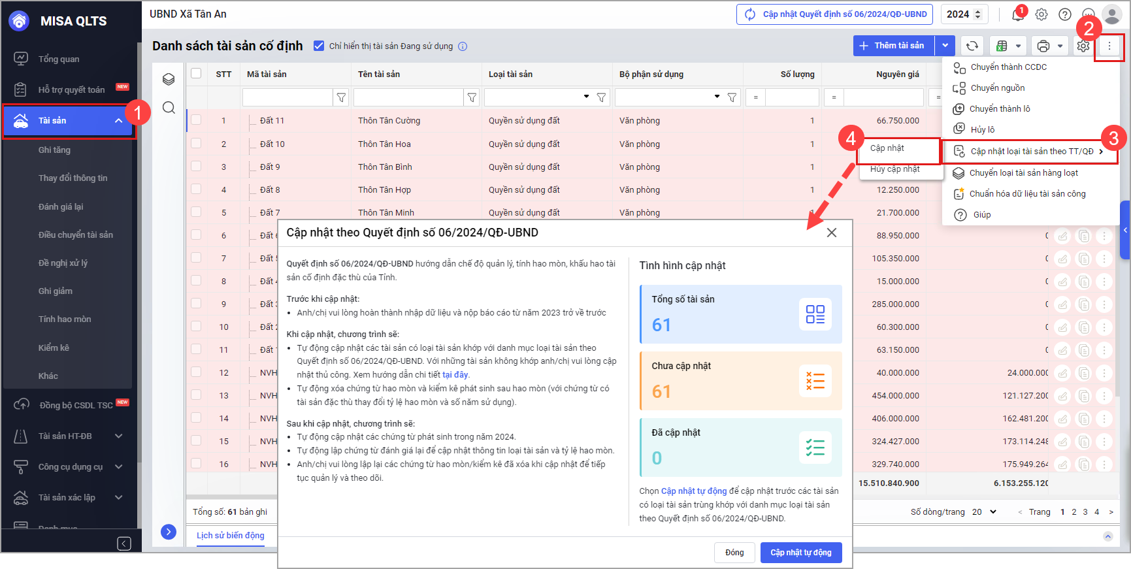
Task: Click the Mã tài sản filter input
Action: click(287, 97)
